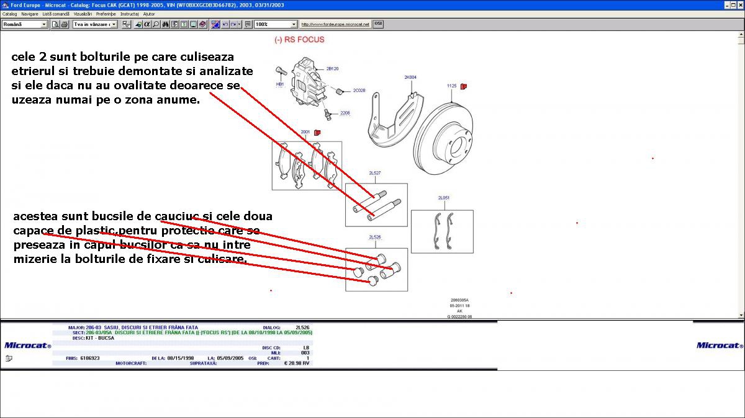This screenshot has height=418, width=745.
Task: Open the Catalog menu
Action: [x=9, y=14]
